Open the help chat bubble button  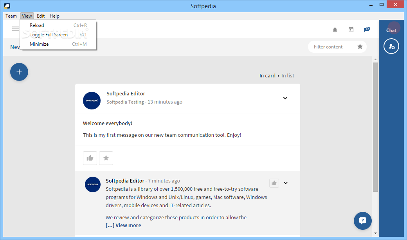coord(363,221)
